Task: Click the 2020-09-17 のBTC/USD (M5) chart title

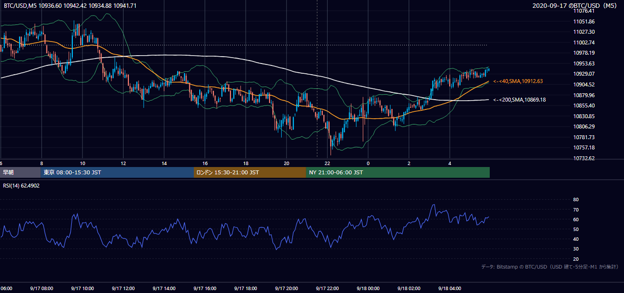Action: click(575, 6)
